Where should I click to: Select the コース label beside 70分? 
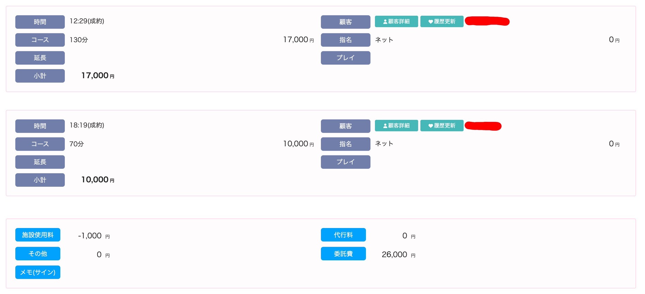pos(40,144)
